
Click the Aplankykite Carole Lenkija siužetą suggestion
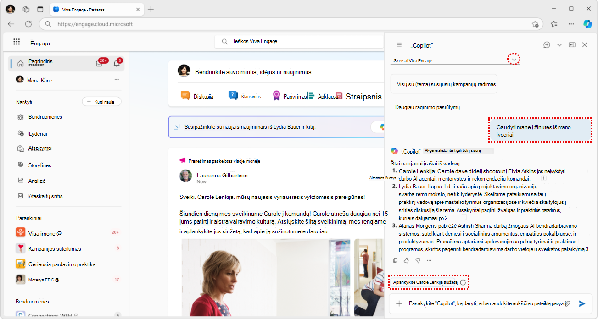click(425, 282)
